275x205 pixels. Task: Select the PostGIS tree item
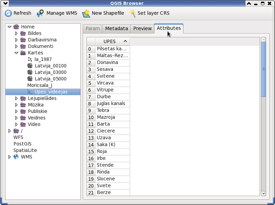[x=22, y=144]
